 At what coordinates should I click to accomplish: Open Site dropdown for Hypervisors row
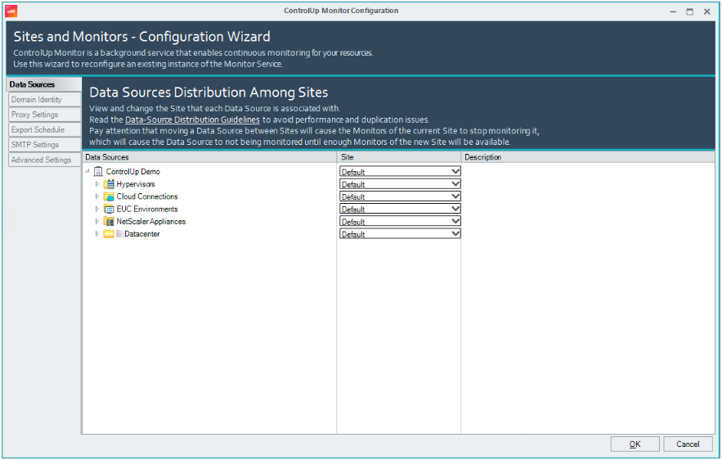(400, 184)
